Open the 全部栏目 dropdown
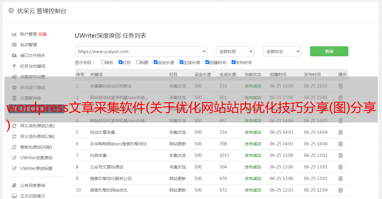This screenshot has width=382, height=199. coord(235,51)
